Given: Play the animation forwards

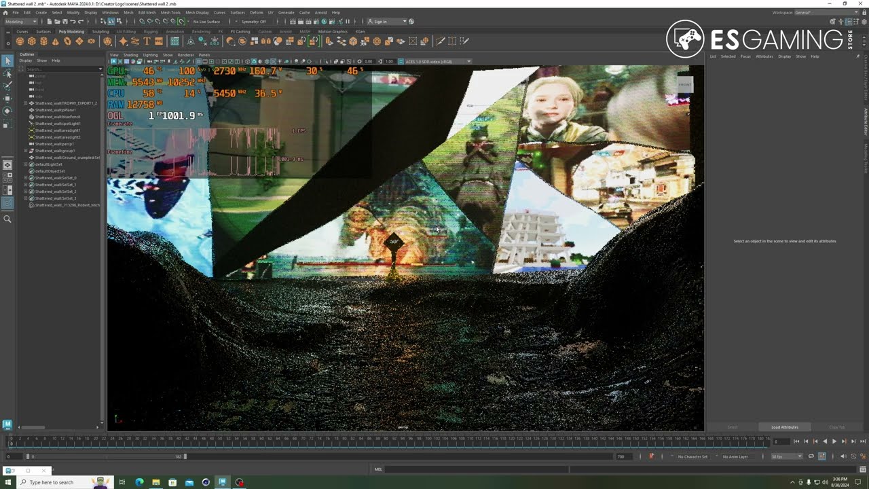Looking at the screenshot, I should click(834, 441).
